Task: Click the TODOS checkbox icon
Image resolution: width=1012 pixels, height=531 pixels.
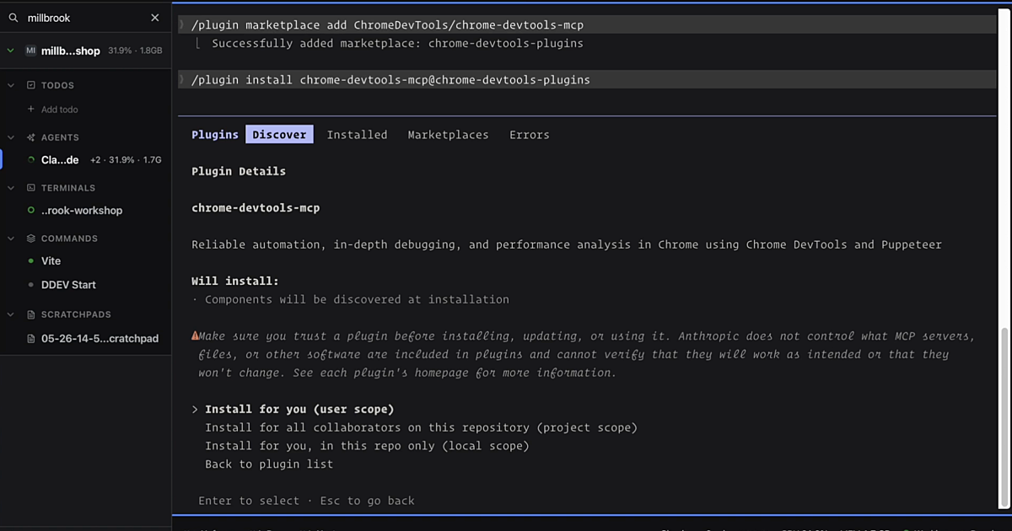Action: (x=31, y=85)
